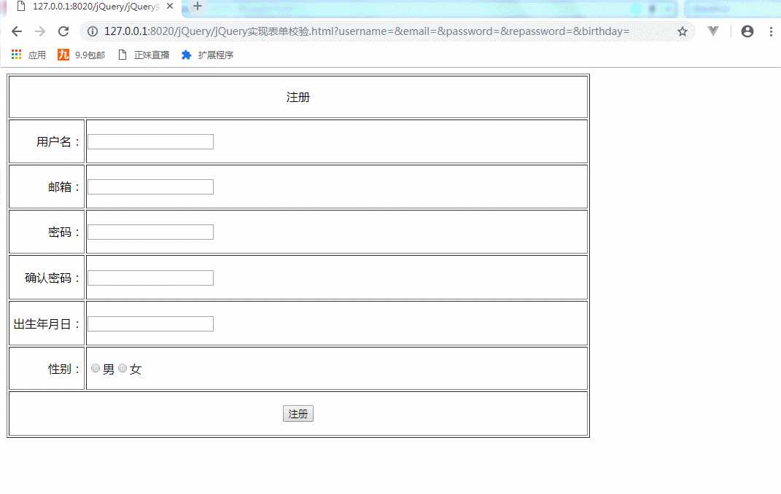Close the jQuery form validation tab
Image resolution: width=781 pixels, height=494 pixels.
coord(170,6)
